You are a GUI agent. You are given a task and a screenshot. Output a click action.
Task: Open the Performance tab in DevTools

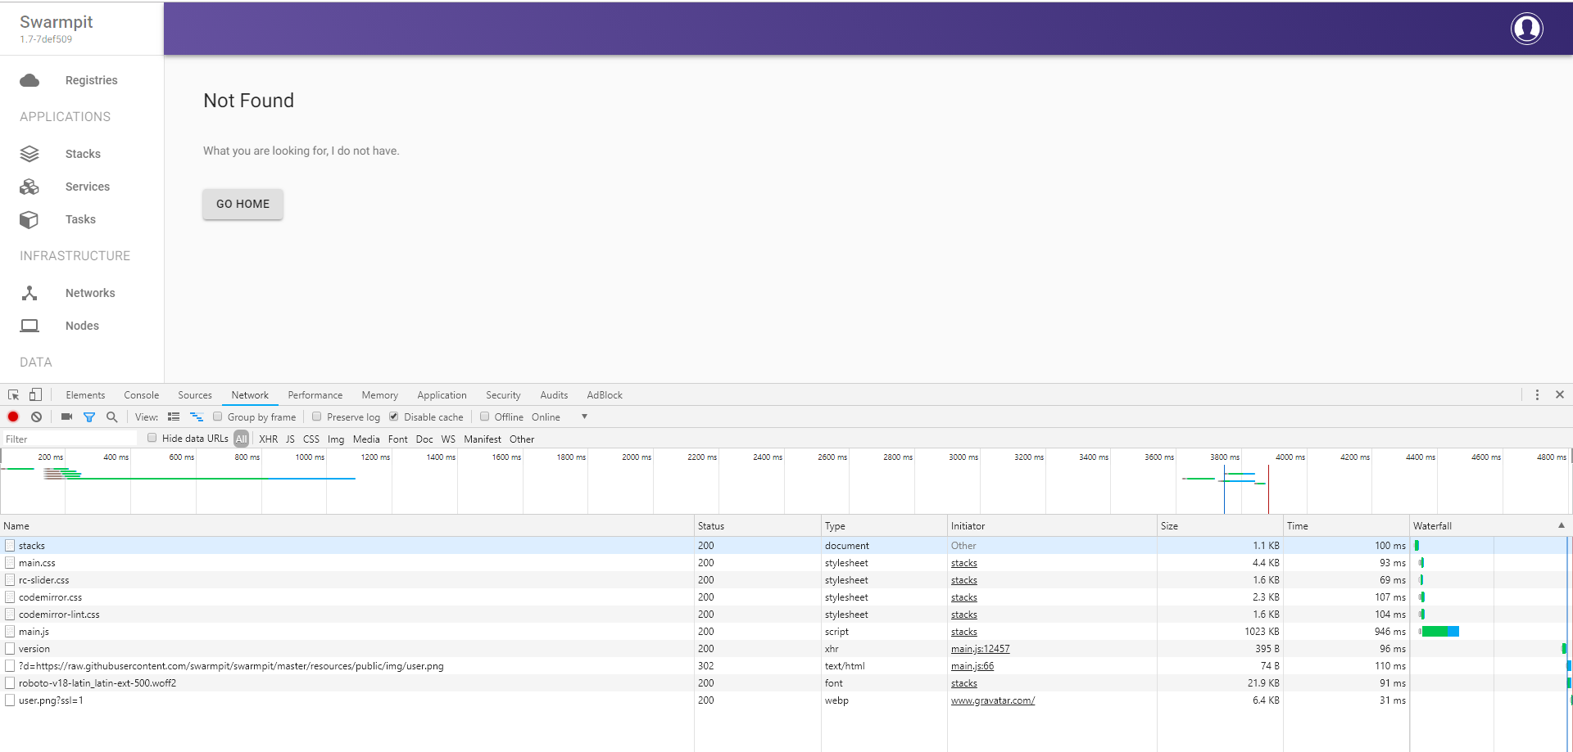(x=315, y=394)
